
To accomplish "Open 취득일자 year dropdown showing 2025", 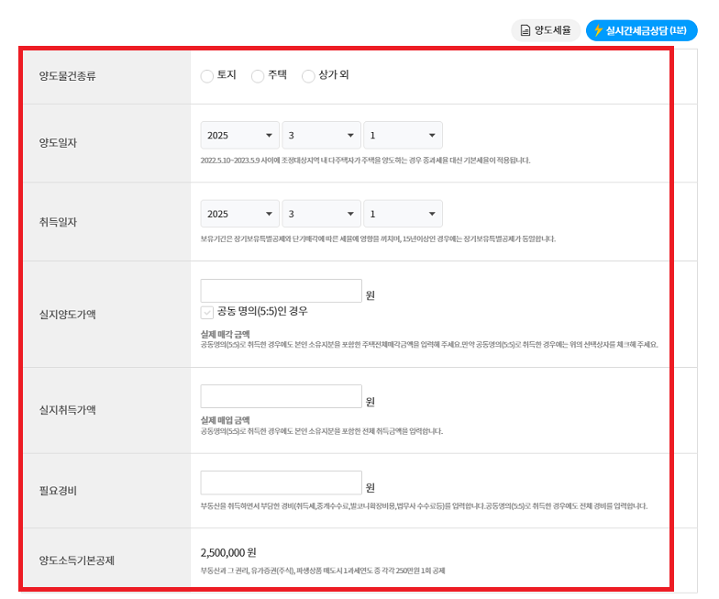I will point(240,214).
